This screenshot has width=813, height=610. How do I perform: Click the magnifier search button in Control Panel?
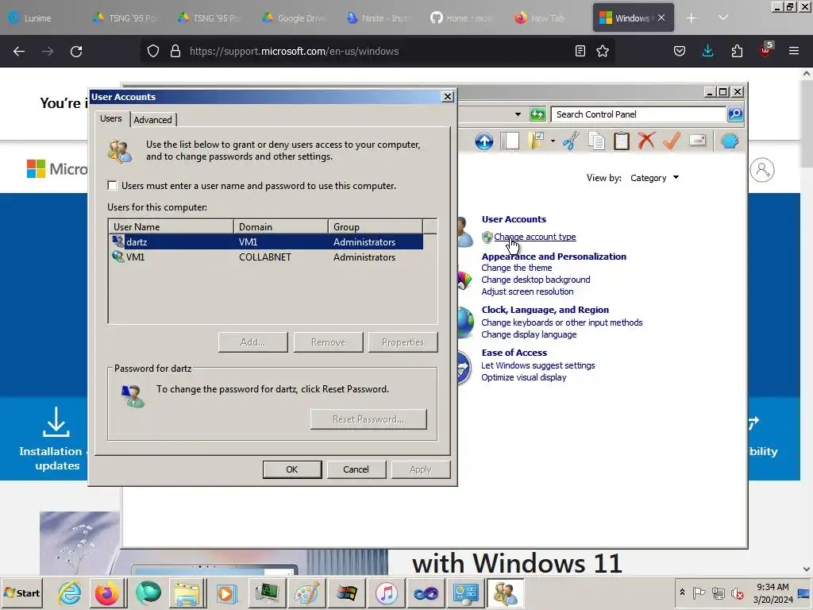coord(735,114)
